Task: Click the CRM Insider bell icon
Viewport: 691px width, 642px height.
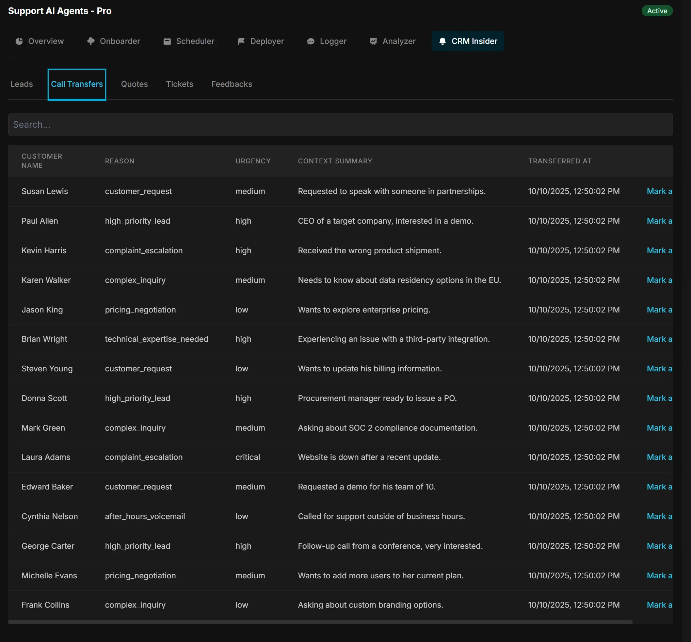Action: (x=443, y=41)
